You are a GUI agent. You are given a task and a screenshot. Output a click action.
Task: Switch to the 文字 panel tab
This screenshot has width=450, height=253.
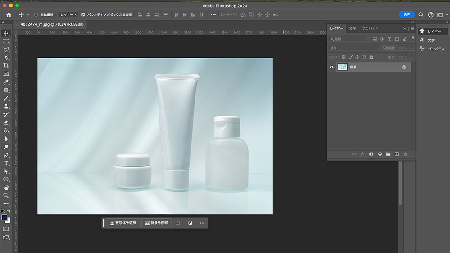point(352,28)
